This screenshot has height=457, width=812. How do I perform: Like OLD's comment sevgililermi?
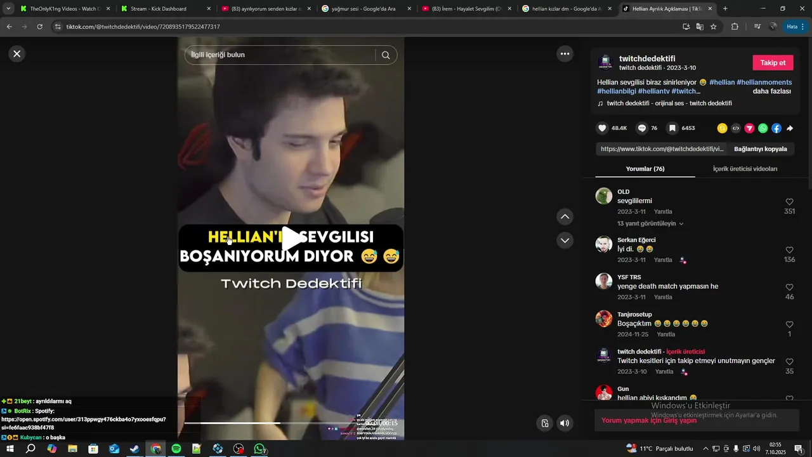pyautogui.click(x=789, y=202)
